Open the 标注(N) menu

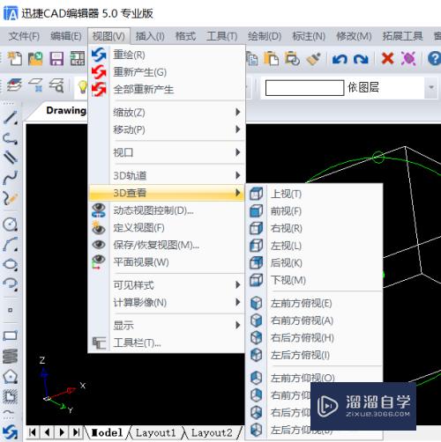tap(309, 36)
